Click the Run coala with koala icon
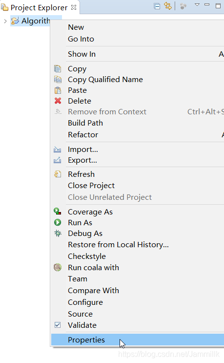The height and width of the screenshot is (363, 224). tap(58, 267)
